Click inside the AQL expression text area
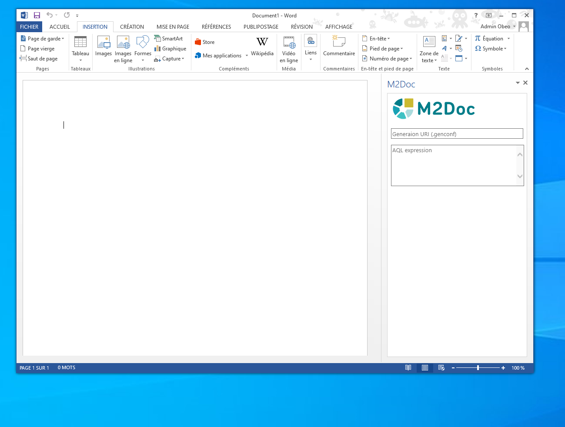The image size is (565, 427). [453, 165]
